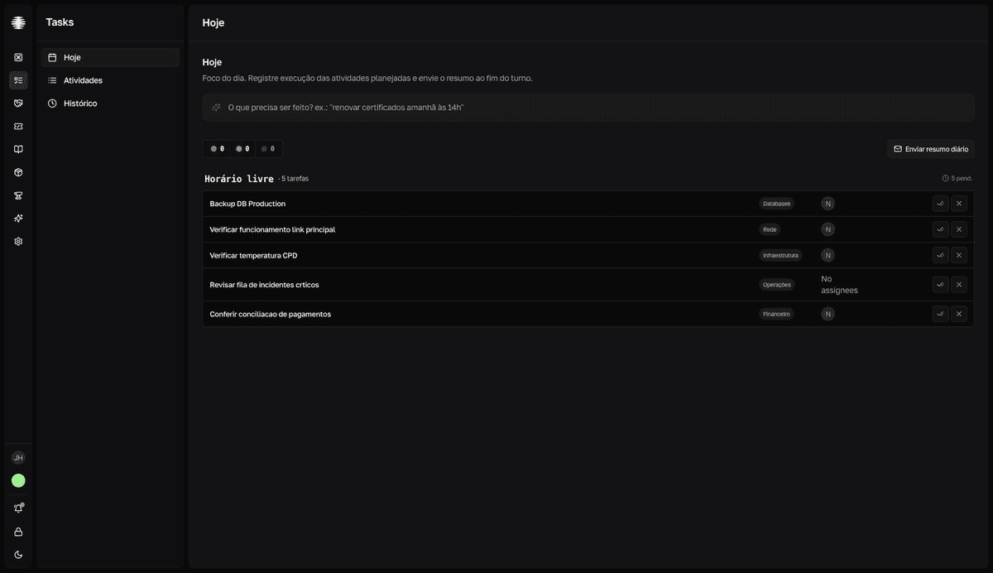Open Revisar fila de incidentes task

coord(264,285)
